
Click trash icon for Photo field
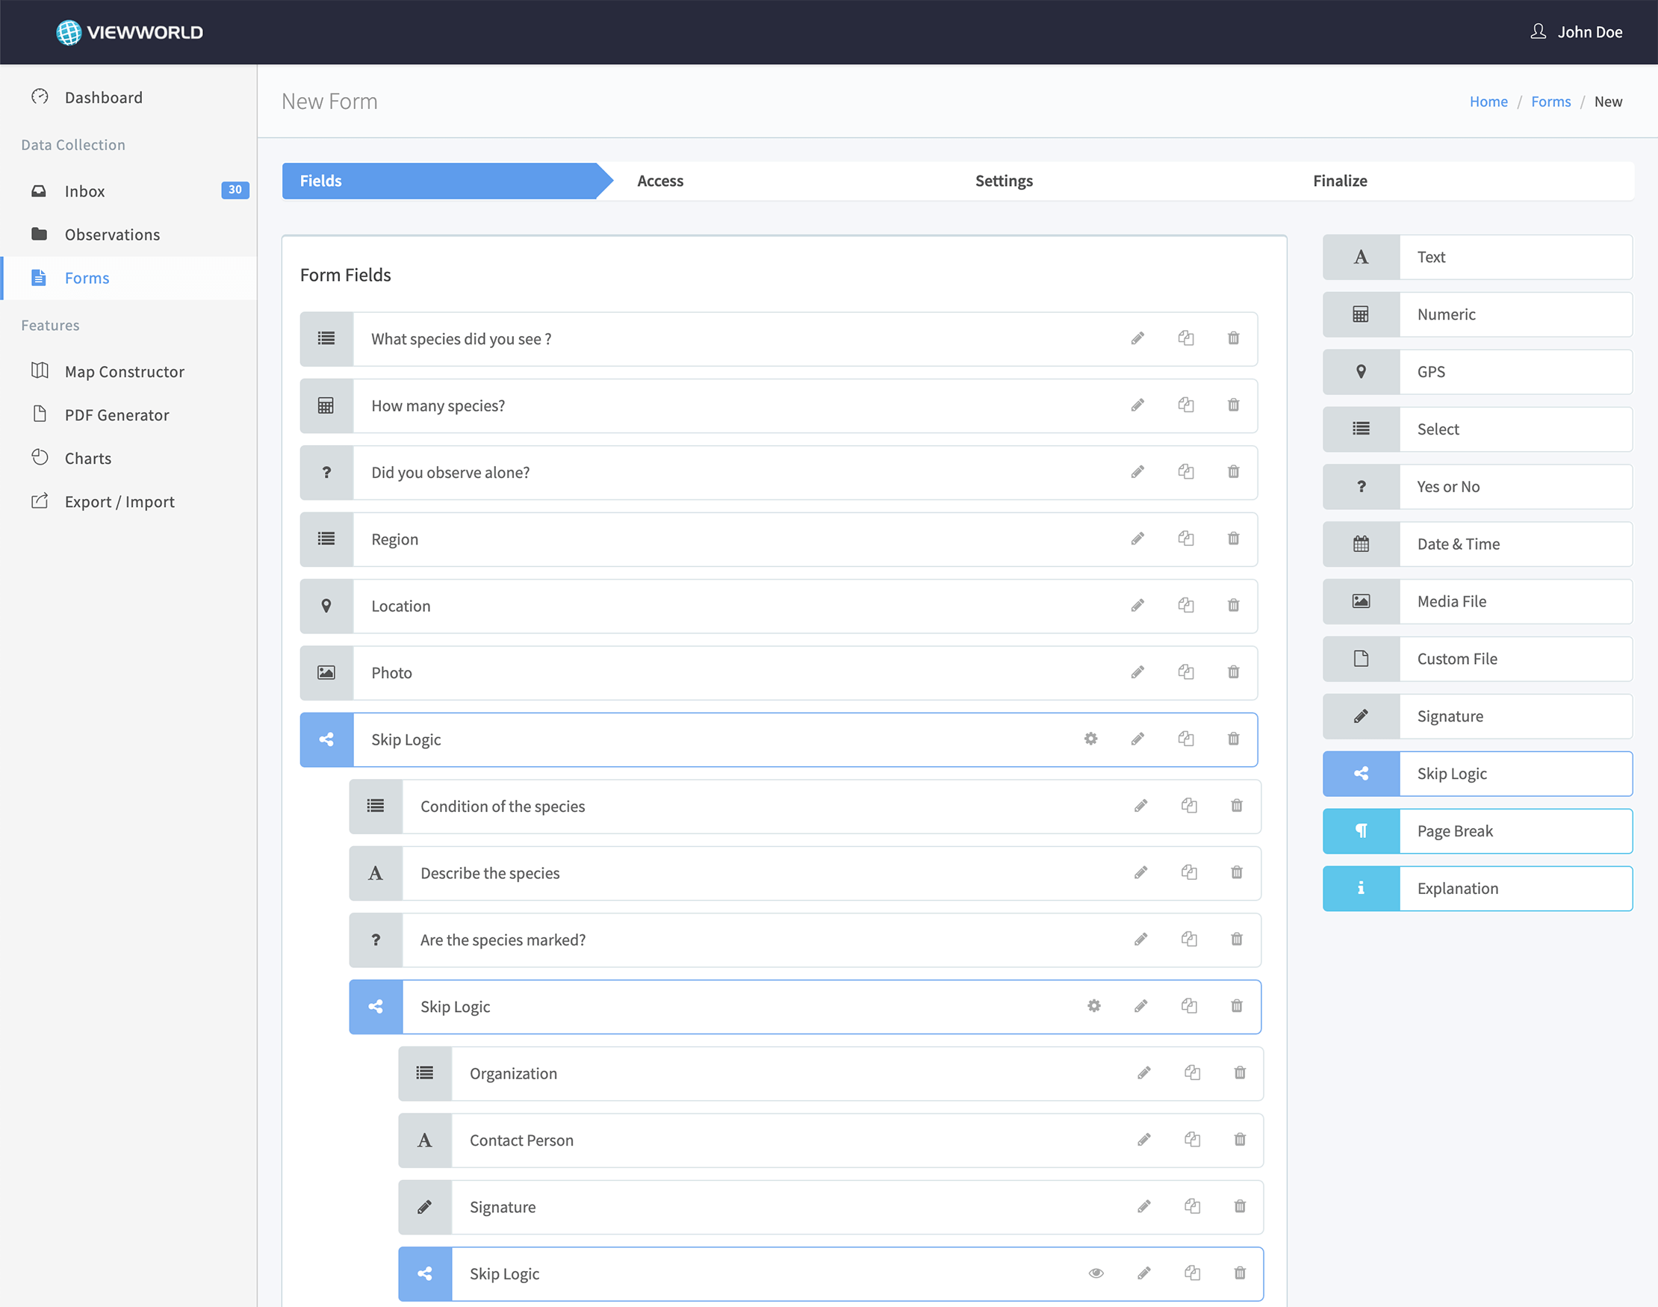(x=1233, y=672)
